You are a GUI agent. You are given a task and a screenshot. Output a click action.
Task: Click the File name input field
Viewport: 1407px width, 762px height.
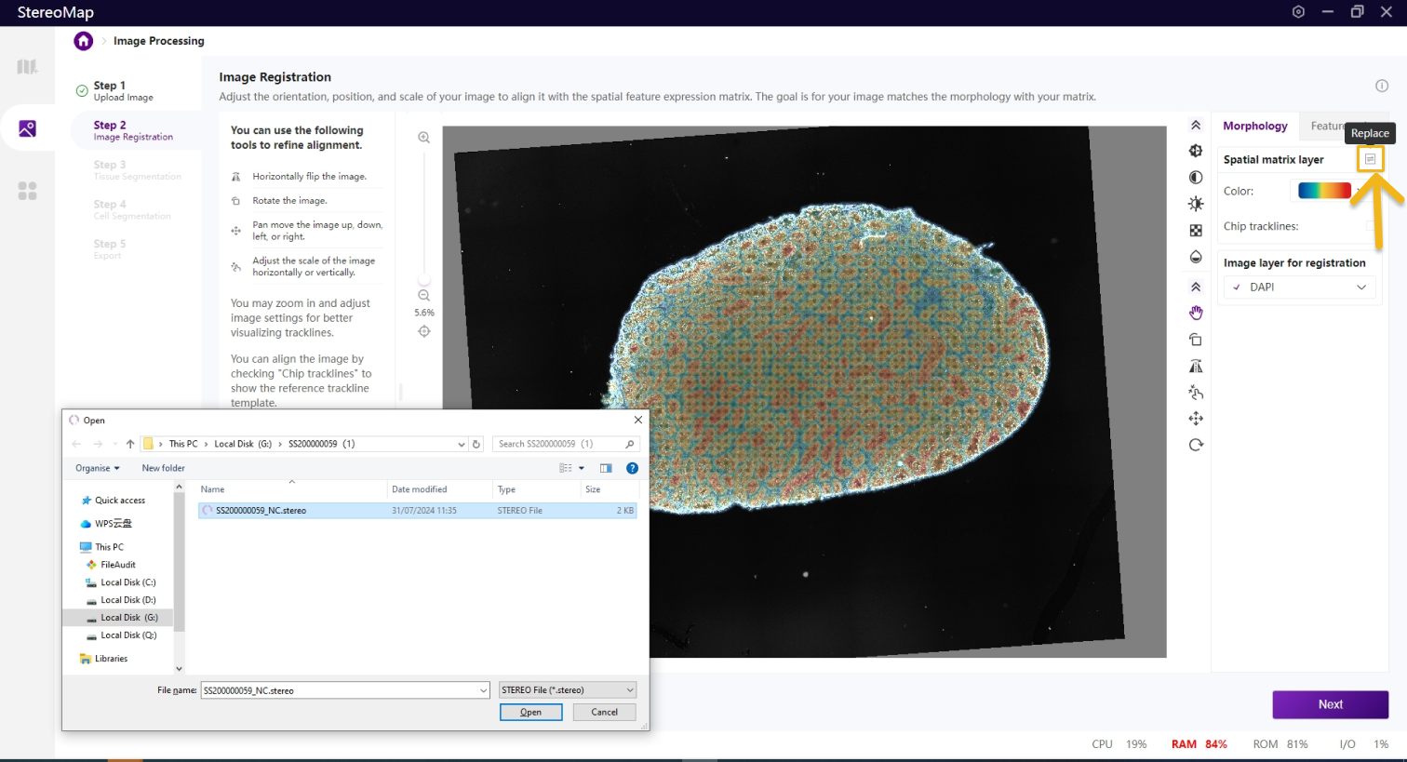[340, 690]
